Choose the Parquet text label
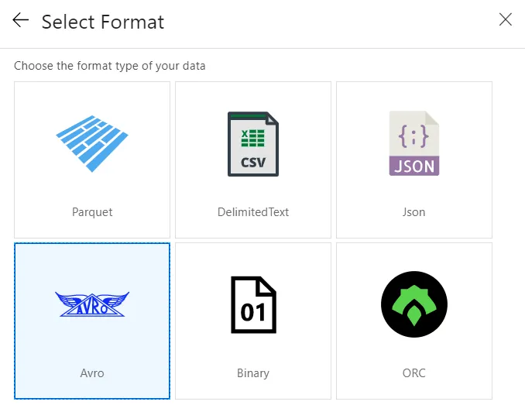This screenshot has height=412, width=525. (92, 211)
